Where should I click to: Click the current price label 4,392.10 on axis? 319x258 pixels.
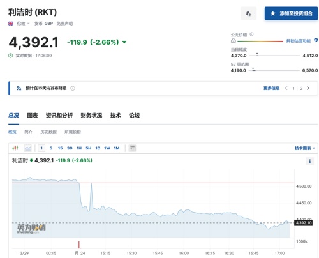tap(304, 223)
